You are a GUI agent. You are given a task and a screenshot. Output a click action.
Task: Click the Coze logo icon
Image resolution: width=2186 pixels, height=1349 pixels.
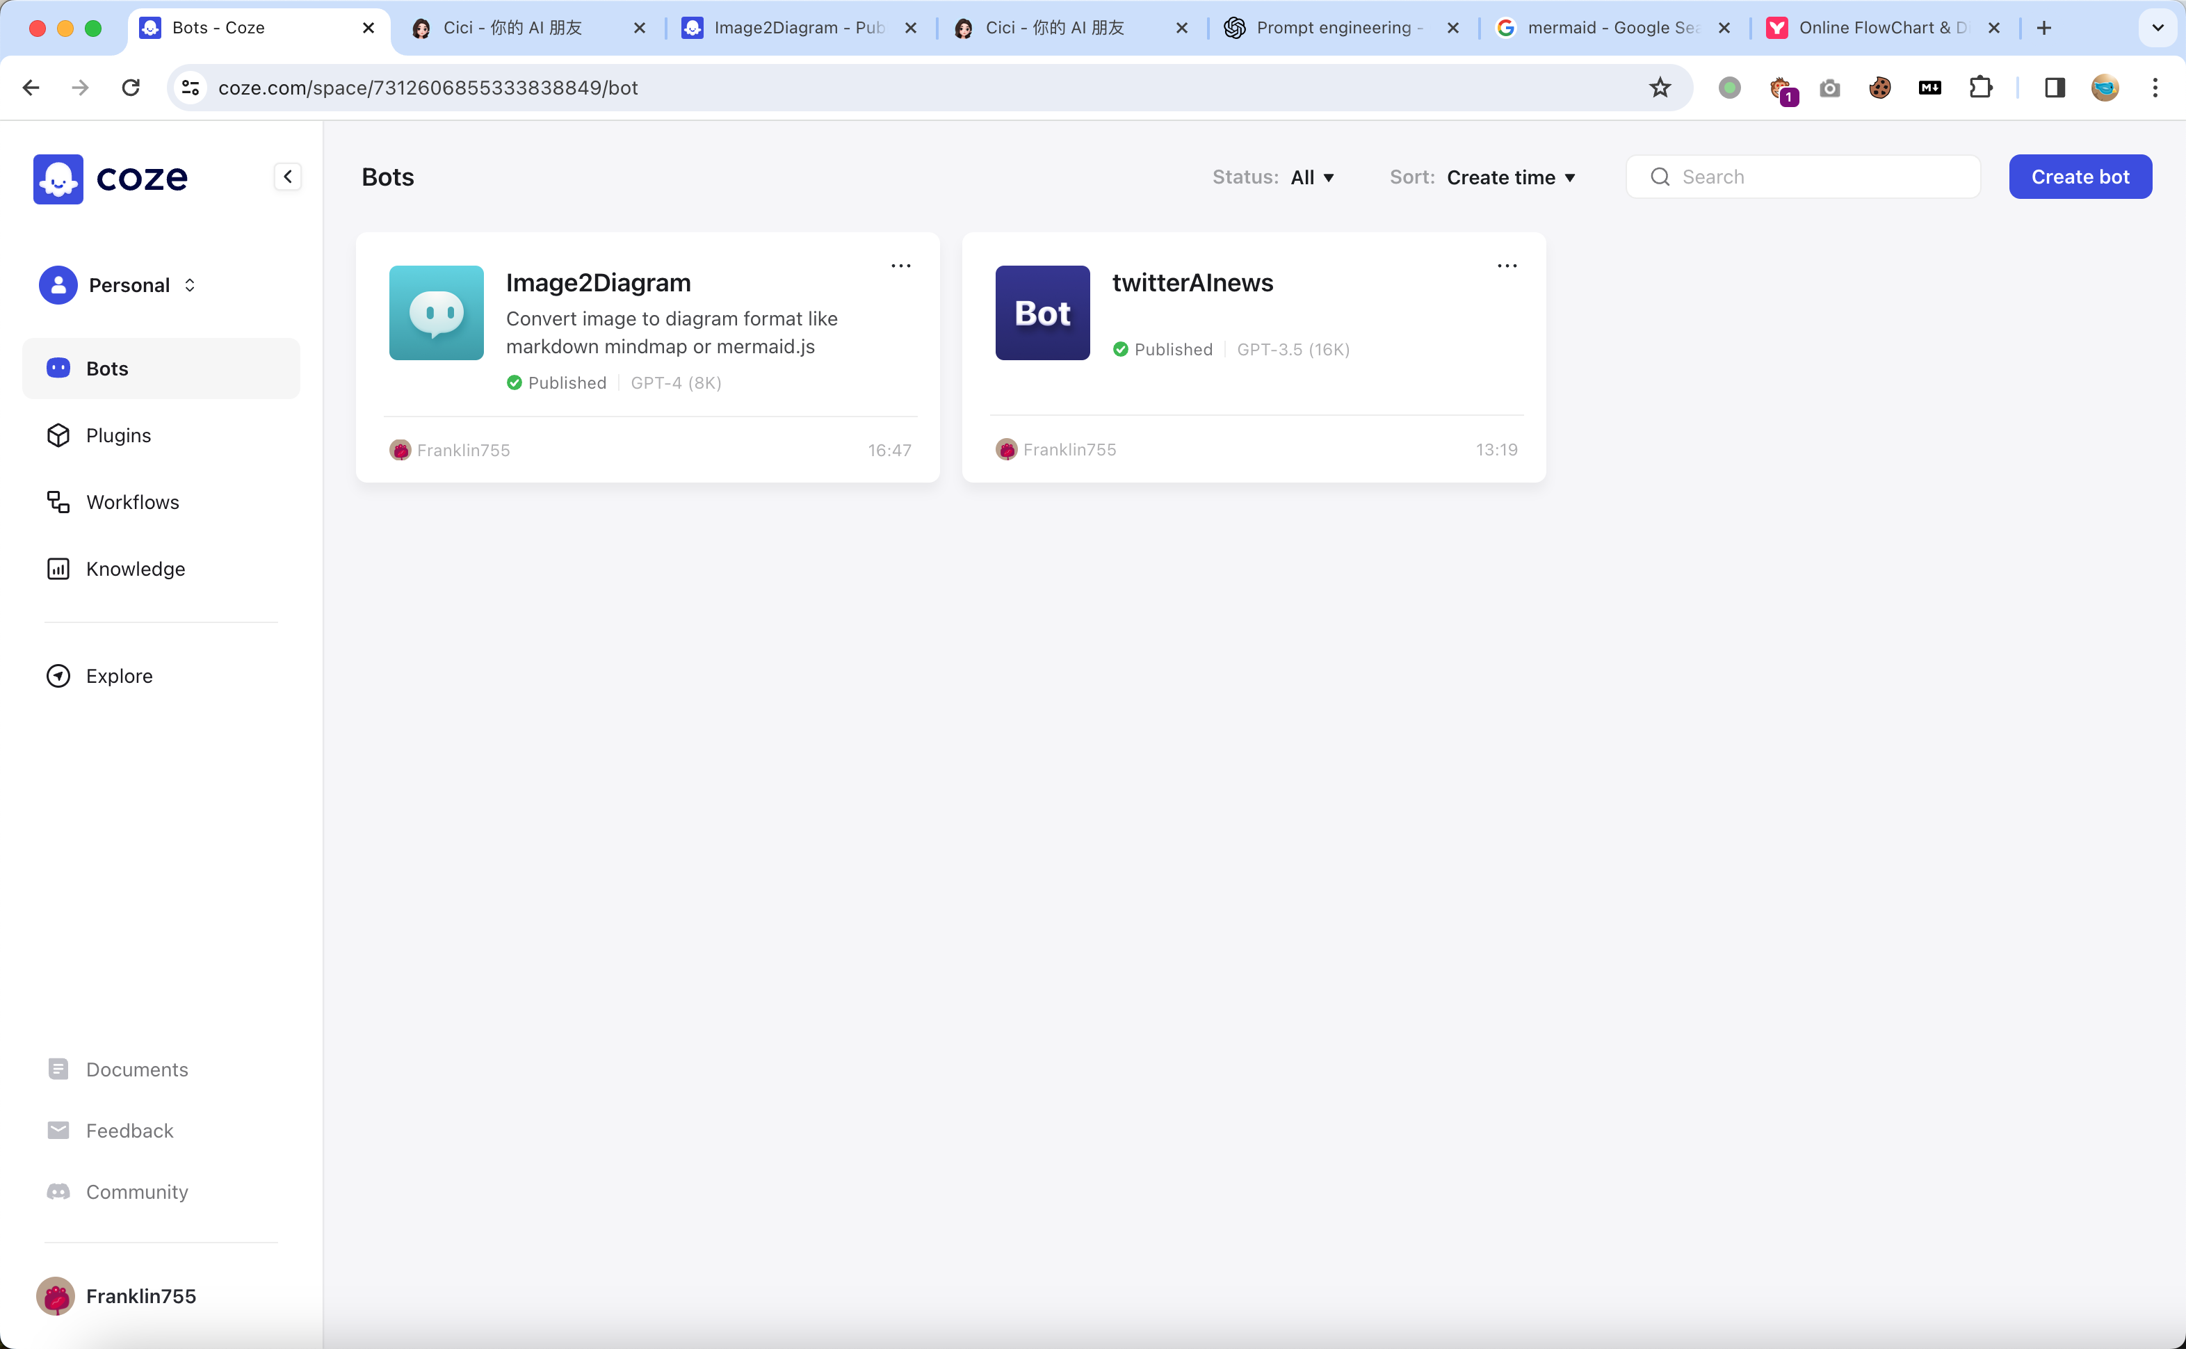coord(58,179)
